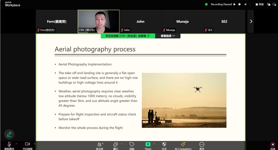Launch AI Companion from the toolbar

point(183,145)
